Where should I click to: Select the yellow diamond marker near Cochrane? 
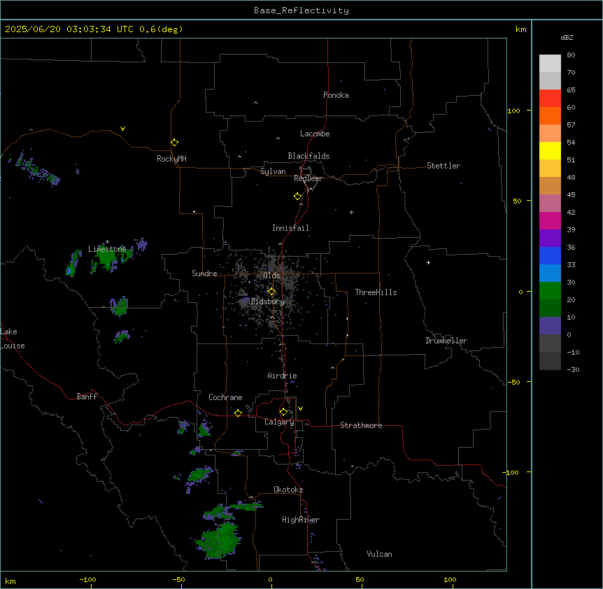pyautogui.click(x=238, y=413)
